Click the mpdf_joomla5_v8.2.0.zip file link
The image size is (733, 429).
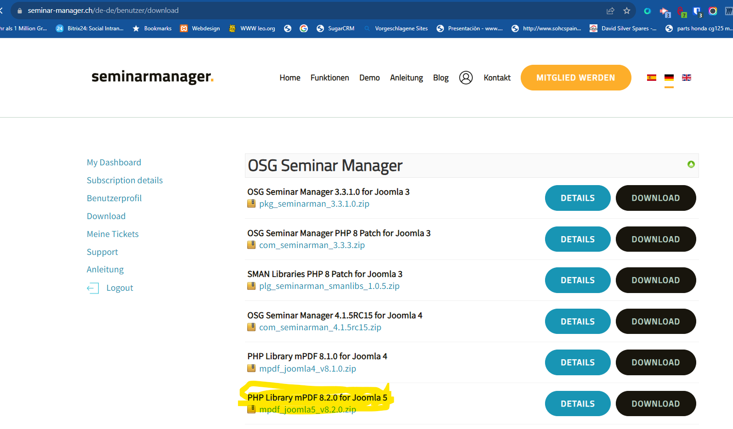click(x=307, y=410)
